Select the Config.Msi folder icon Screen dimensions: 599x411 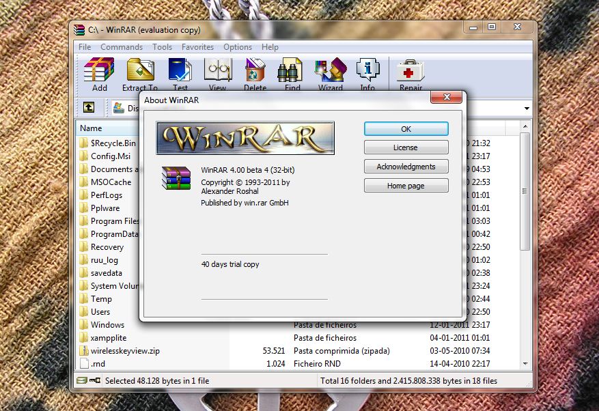(83, 156)
